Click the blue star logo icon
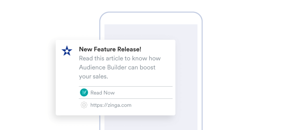This screenshot has width=302, height=130. pyautogui.click(x=67, y=51)
